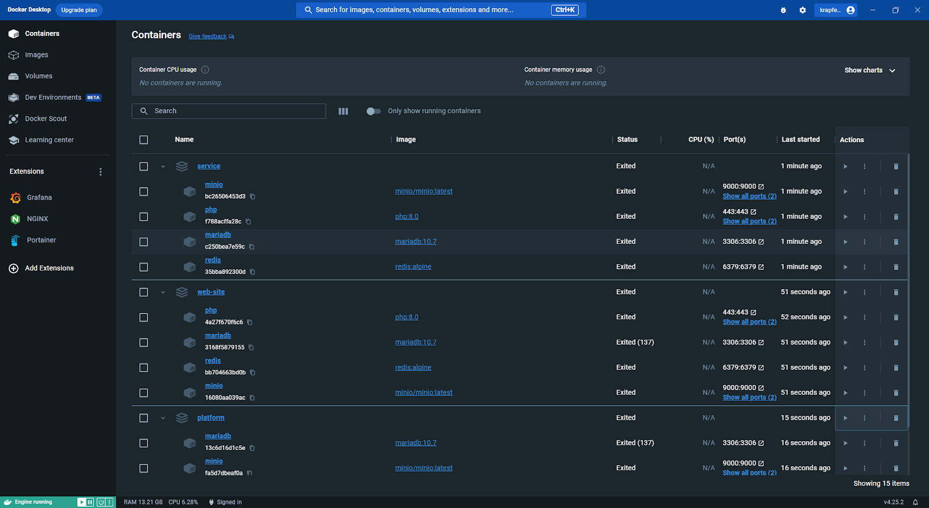
Task: Select checkbox for mariadb 13c6d16d1c5e
Action: pos(143,444)
